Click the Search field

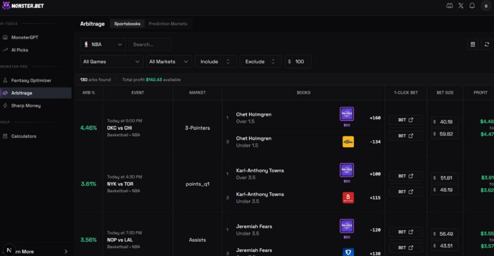150,44
